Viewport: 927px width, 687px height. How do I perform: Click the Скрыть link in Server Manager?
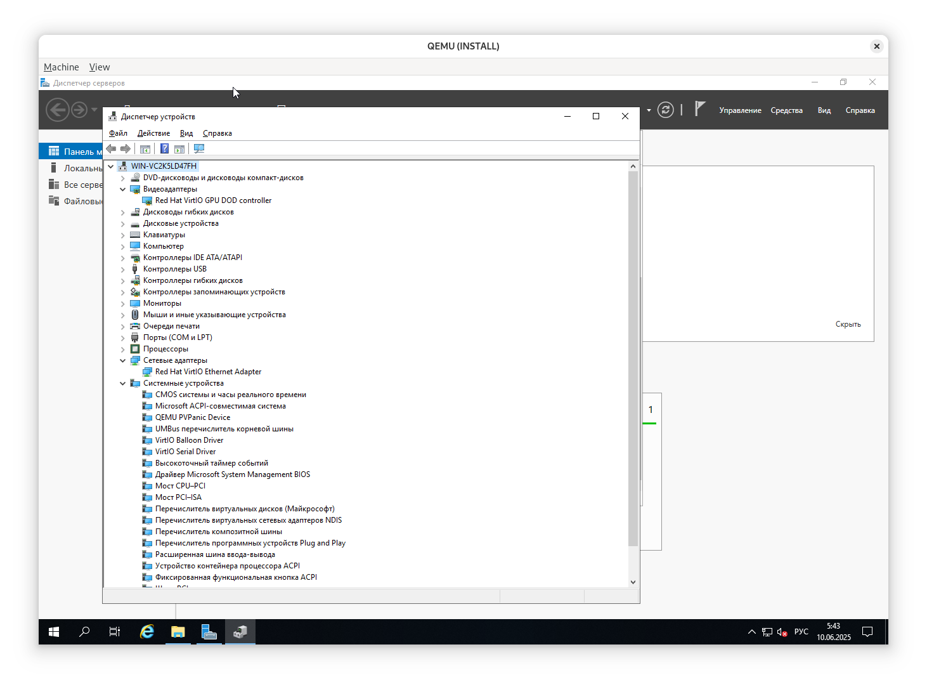coord(848,324)
